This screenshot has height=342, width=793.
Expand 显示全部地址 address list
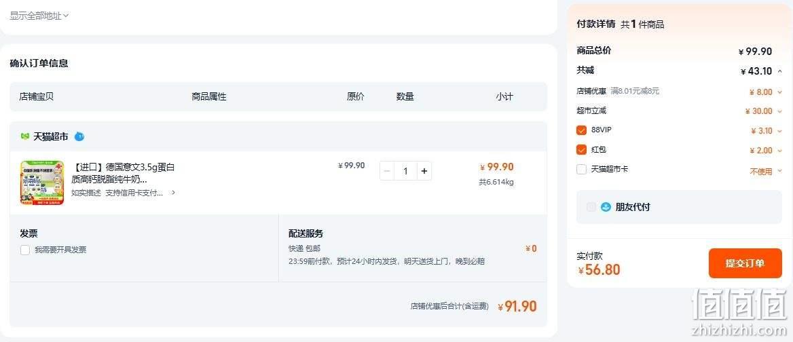39,16
